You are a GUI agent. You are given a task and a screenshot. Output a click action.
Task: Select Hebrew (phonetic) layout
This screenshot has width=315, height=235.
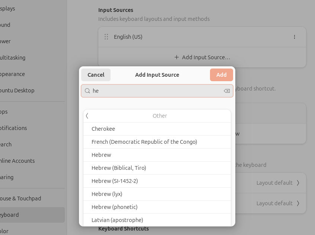[x=157, y=207]
